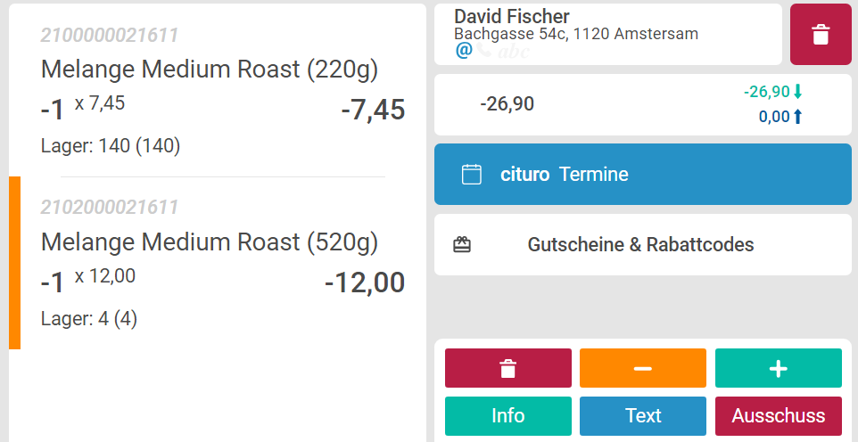858x442 pixels.
Task: Click the abc note indicator under customer
Action: [x=513, y=51]
